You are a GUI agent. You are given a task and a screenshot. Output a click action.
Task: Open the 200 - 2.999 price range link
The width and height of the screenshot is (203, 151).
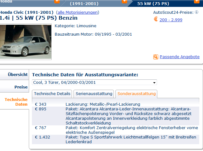pyautogui.click(x=171, y=20)
